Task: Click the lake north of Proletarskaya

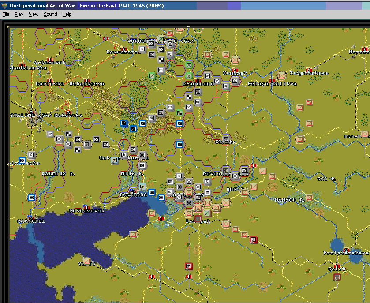Action: tap(337, 244)
